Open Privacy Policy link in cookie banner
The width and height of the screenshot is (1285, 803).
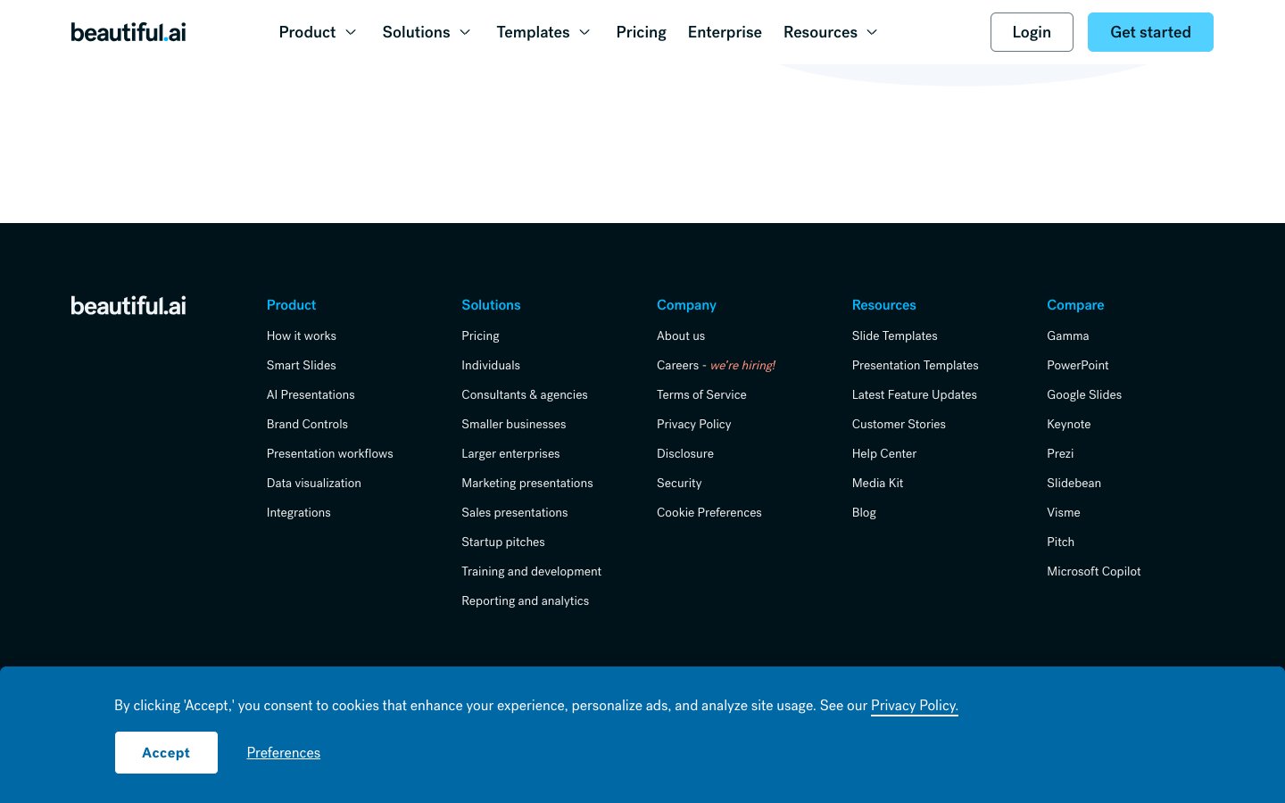pyautogui.click(x=914, y=705)
